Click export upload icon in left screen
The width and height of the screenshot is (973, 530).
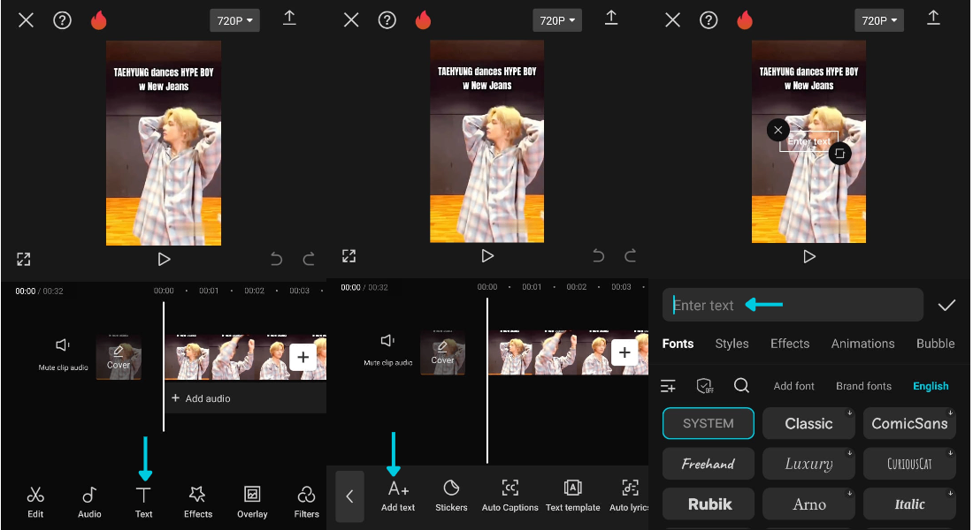(x=289, y=18)
